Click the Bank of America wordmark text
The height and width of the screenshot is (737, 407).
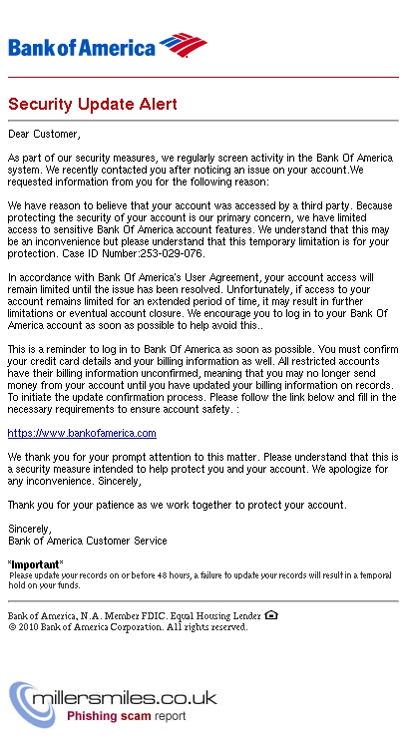pyautogui.click(x=82, y=48)
